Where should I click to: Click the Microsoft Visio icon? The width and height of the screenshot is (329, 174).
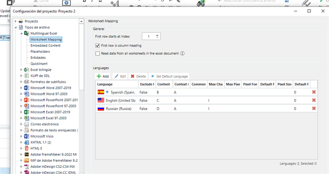click(27, 137)
